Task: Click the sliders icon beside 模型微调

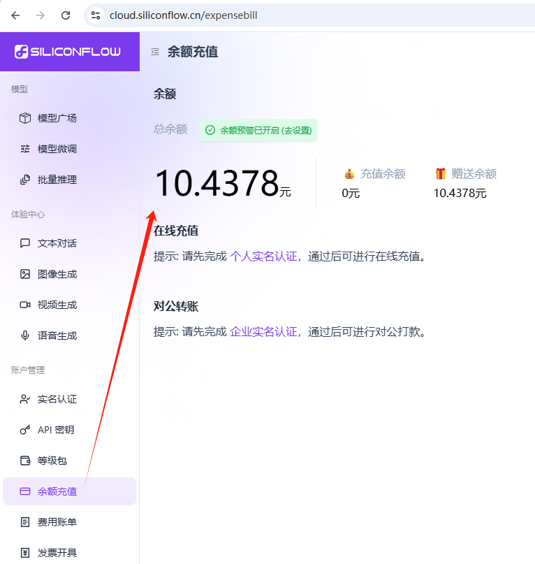Action: pyautogui.click(x=25, y=149)
